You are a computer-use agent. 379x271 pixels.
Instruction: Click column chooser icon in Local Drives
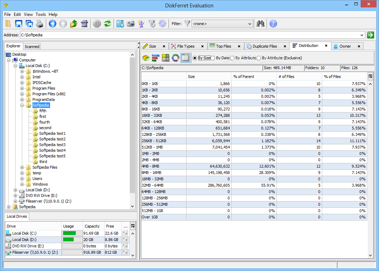tap(133, 226)
